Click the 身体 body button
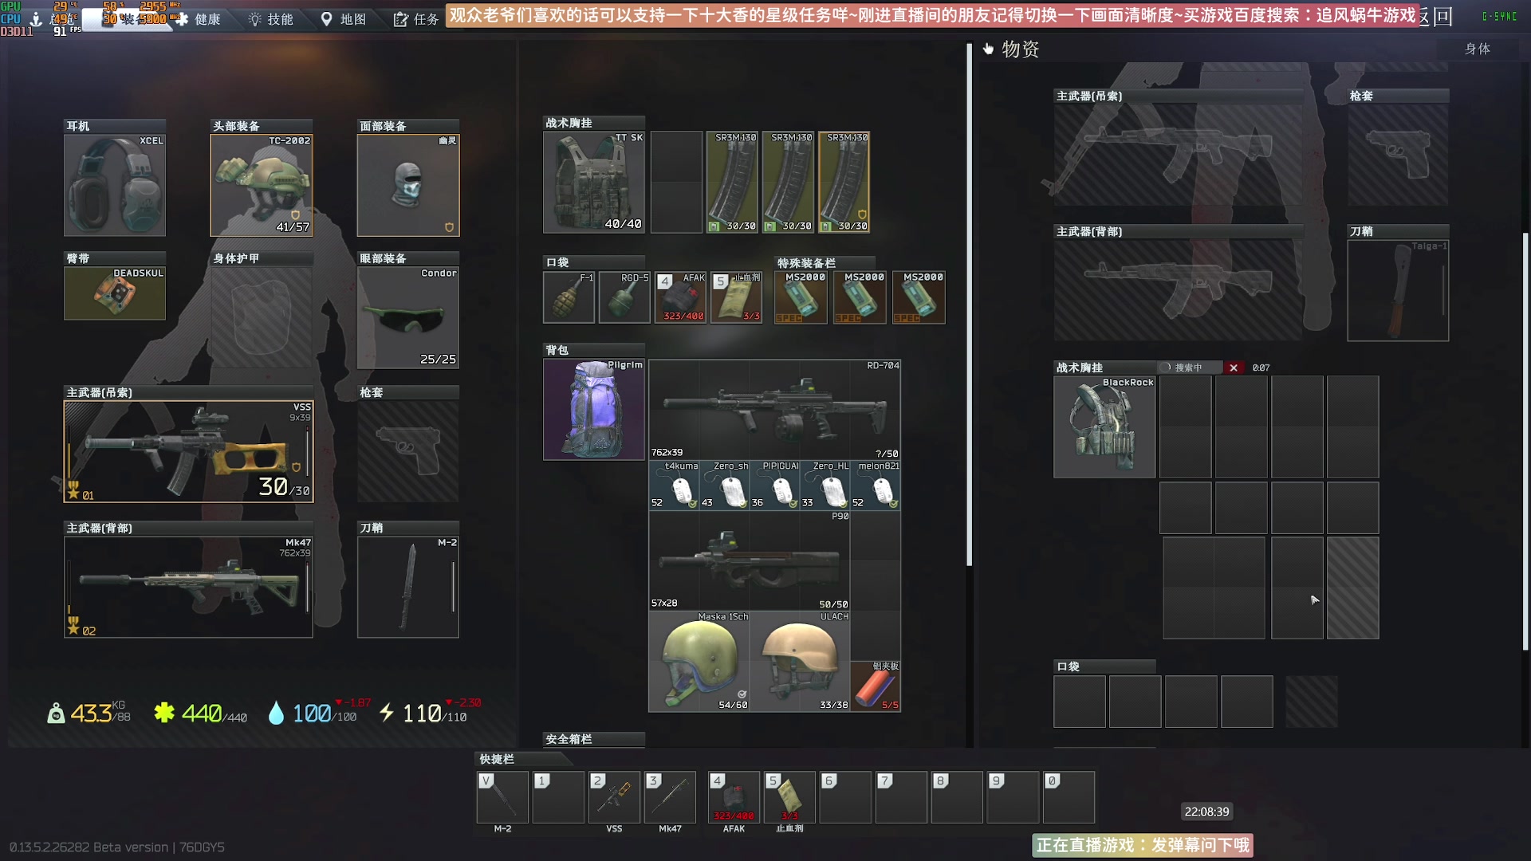The image size is (1531, 861). 1477,49
